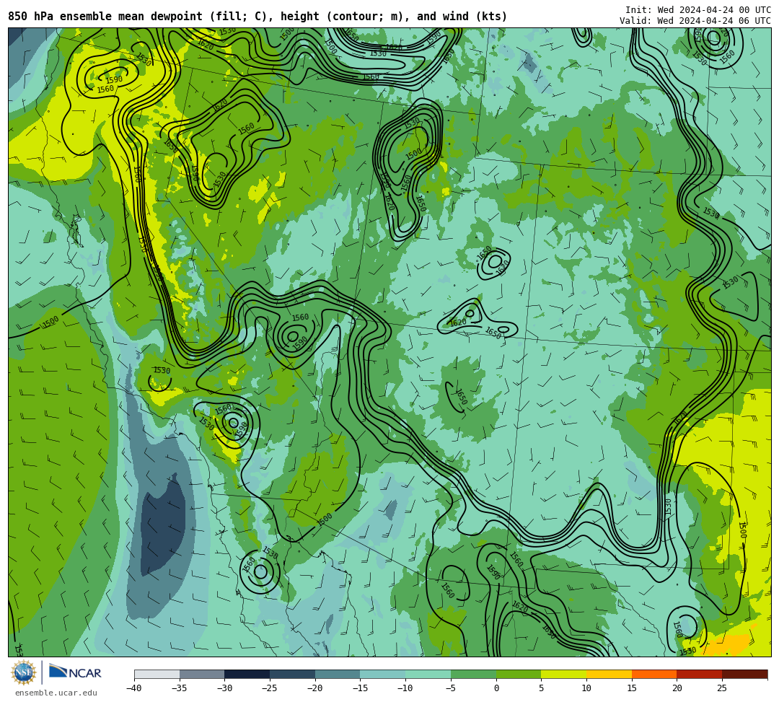The width and height of the screenshot is (779, 702).
Task: Click the -30 colorbar tick label
Action: [x=224, y=688]
